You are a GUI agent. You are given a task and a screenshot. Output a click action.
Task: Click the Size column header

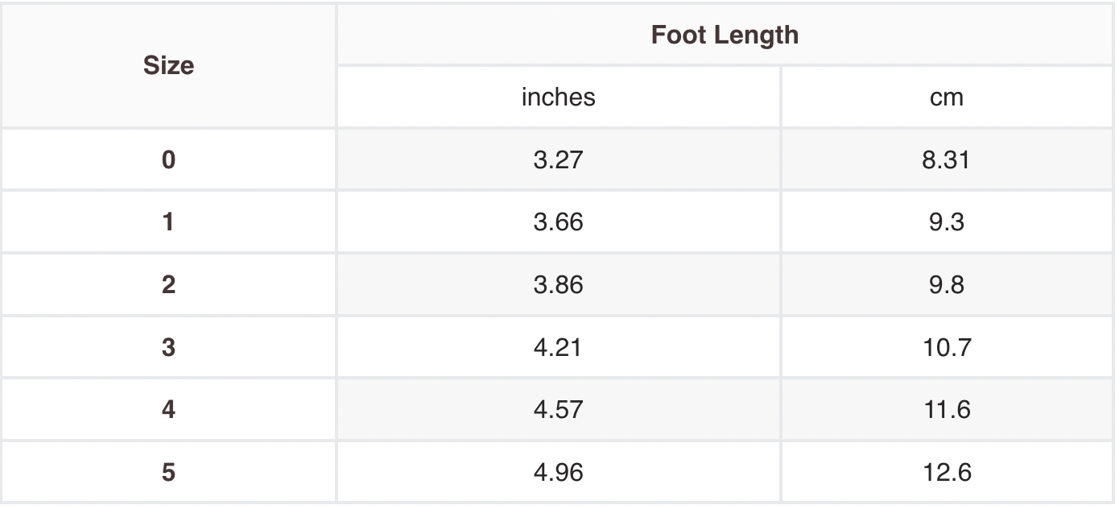tap(168, 65)
